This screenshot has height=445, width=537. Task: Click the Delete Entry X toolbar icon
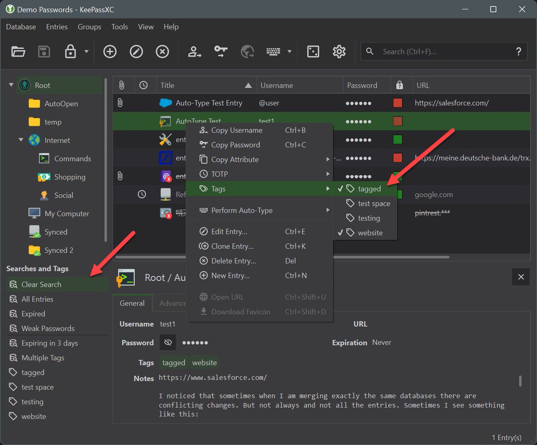tap(162, 52)
